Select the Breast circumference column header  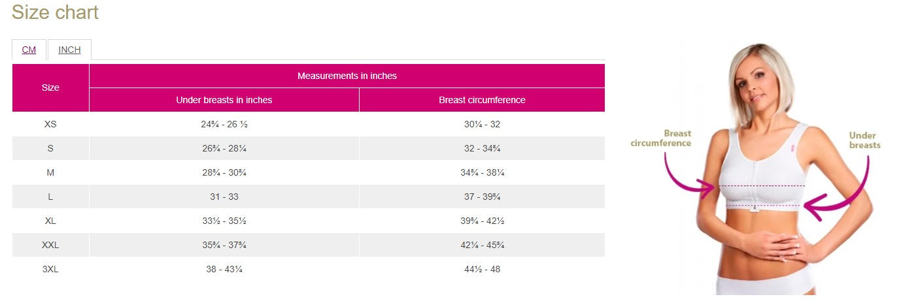482,100
